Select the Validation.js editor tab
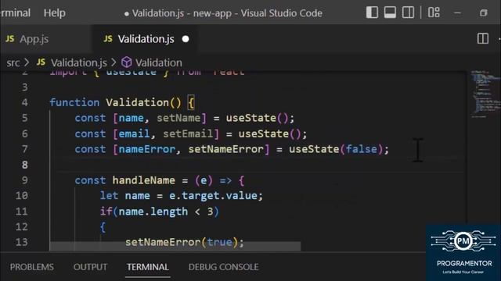 click(146, 39)
